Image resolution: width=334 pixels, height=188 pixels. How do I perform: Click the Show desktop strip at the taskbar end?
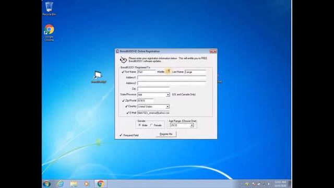tap(290, 184)
